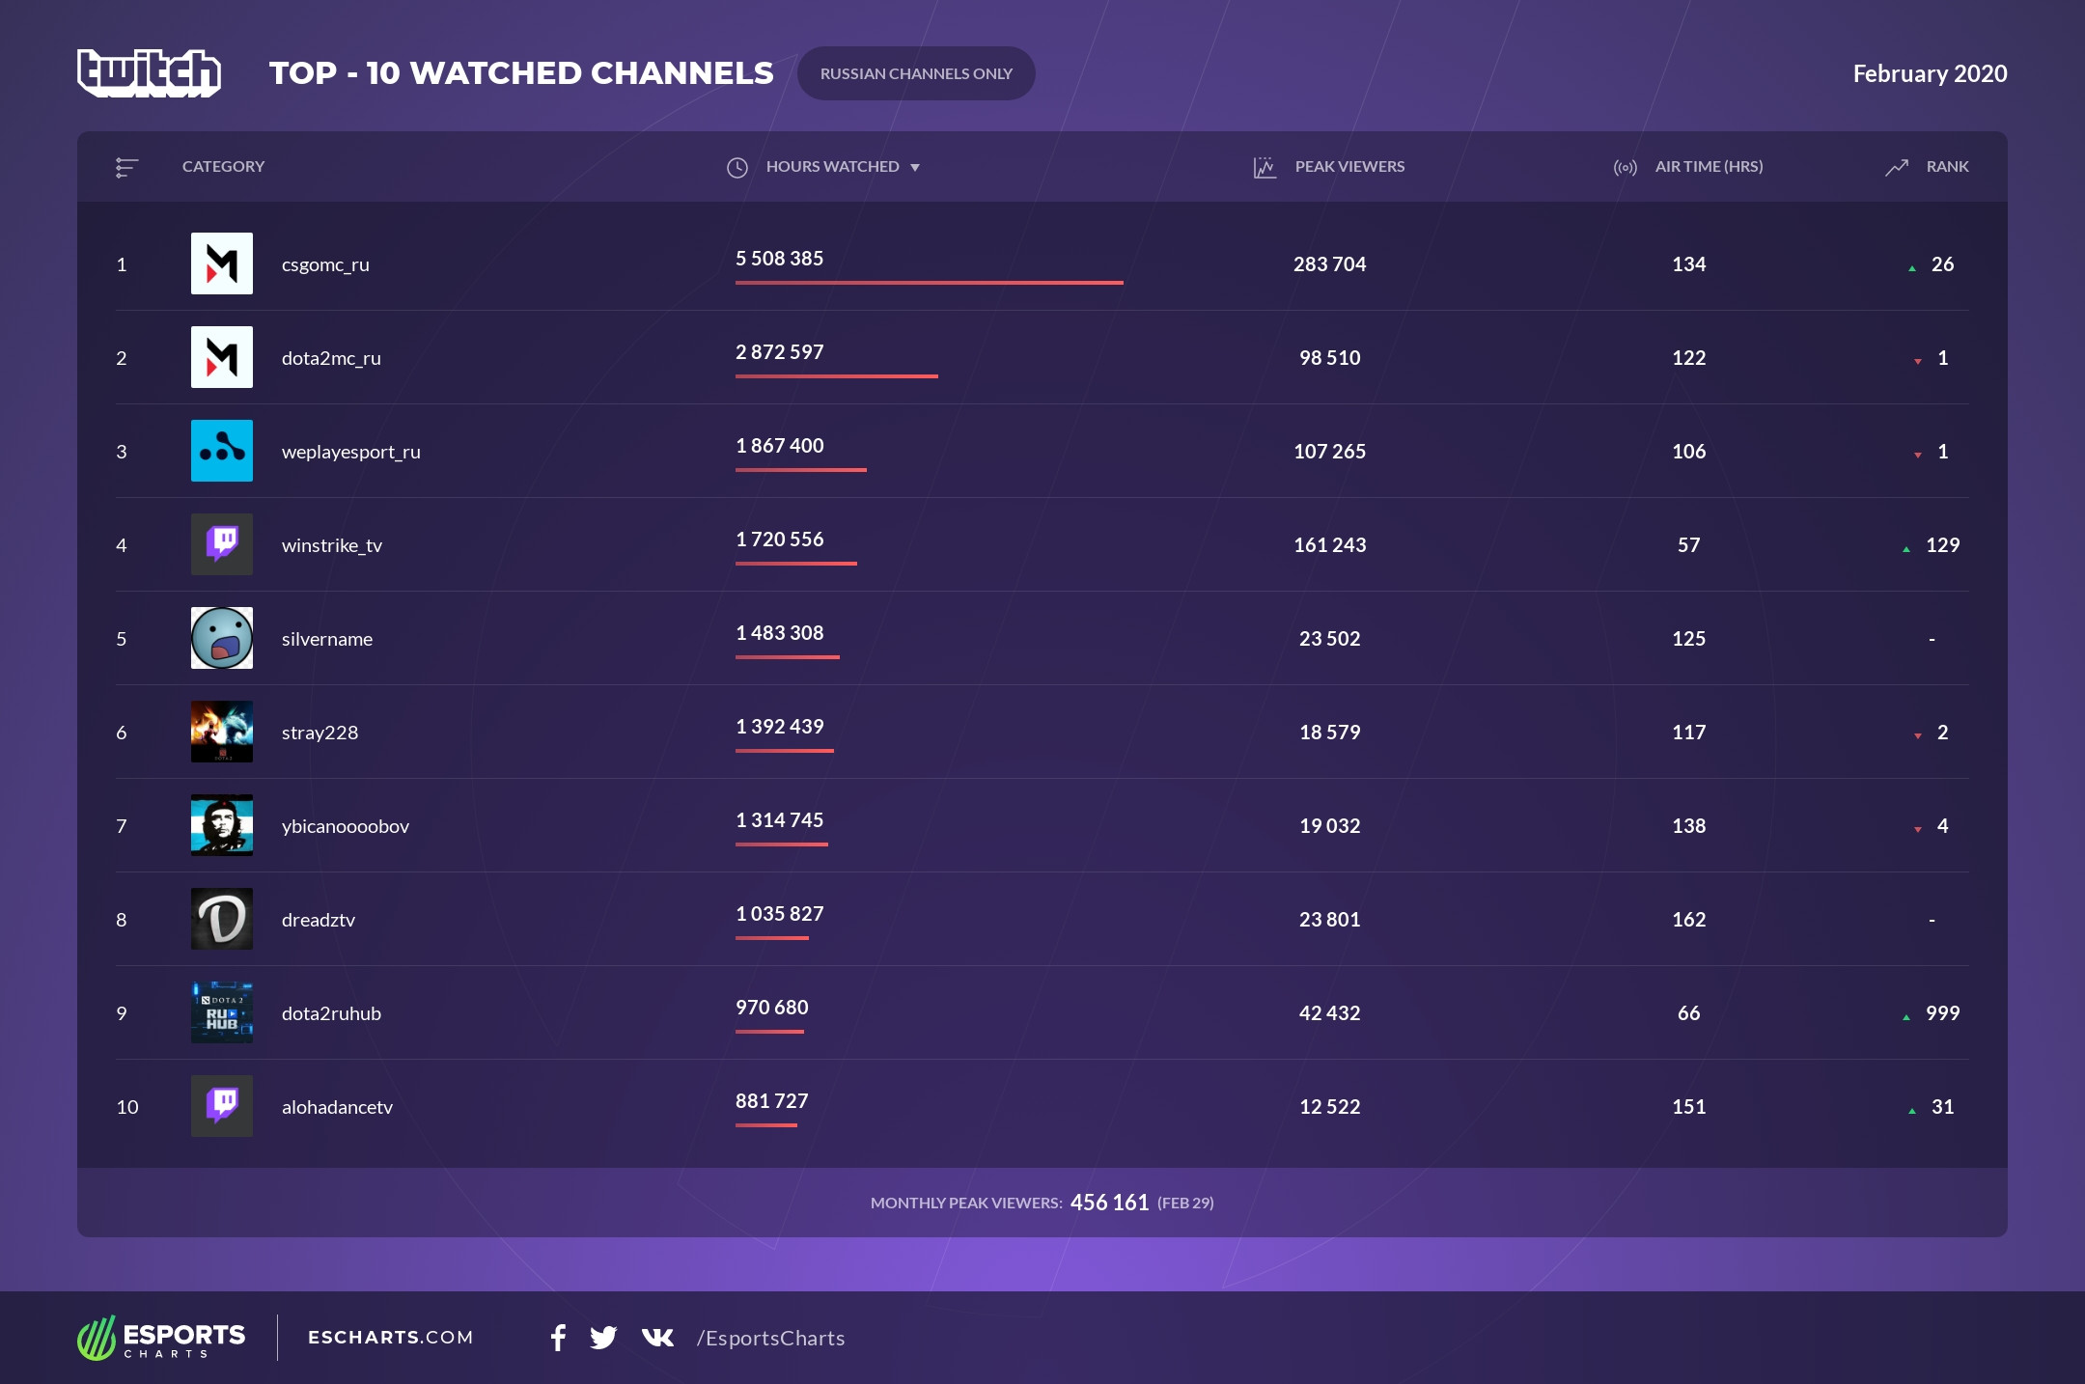This screenshot has width=2085, height=1384.
Task: Click the red progress bar under csgomc_ru hours
Action: point(929,283)
